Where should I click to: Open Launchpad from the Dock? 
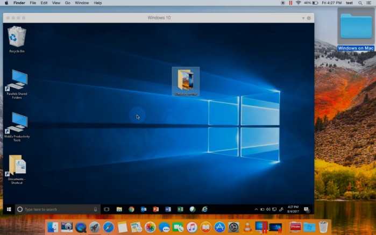pyautogui.click(x=95, y=227)
